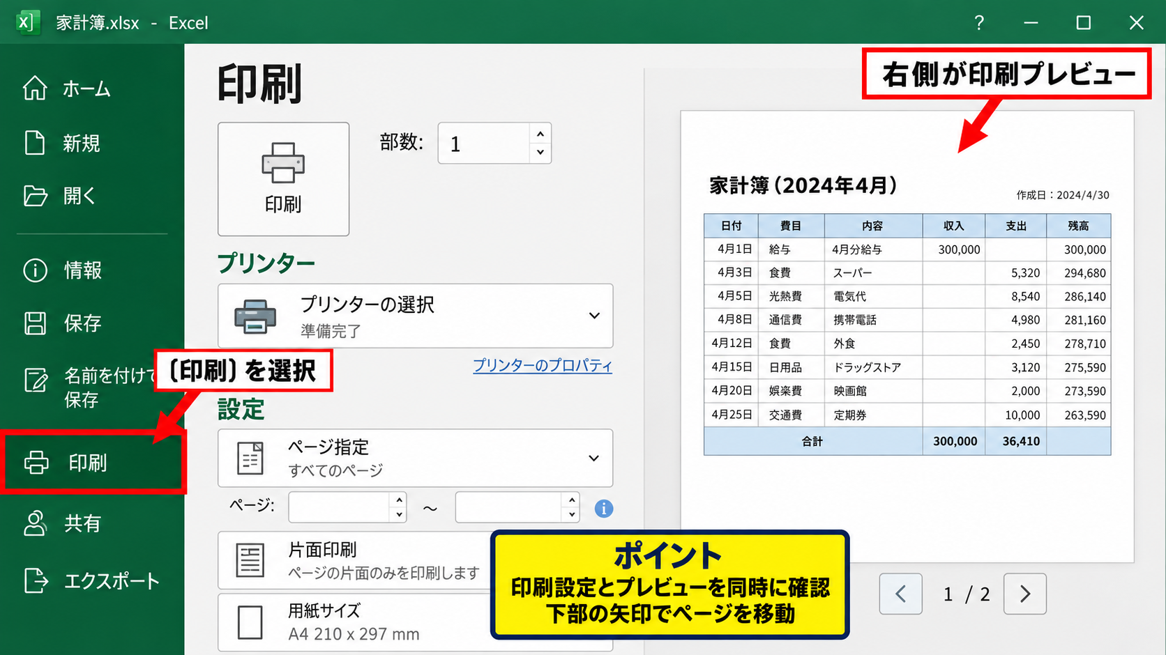The height and width of the screenshot is (655, 1166).
Task: Click the export arrow-page icon
Action: pos(36,580)
